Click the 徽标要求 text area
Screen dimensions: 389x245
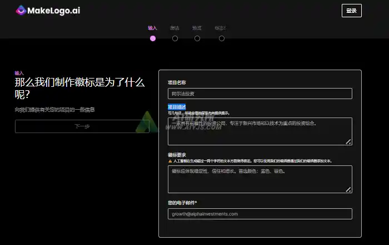(260, 179)
